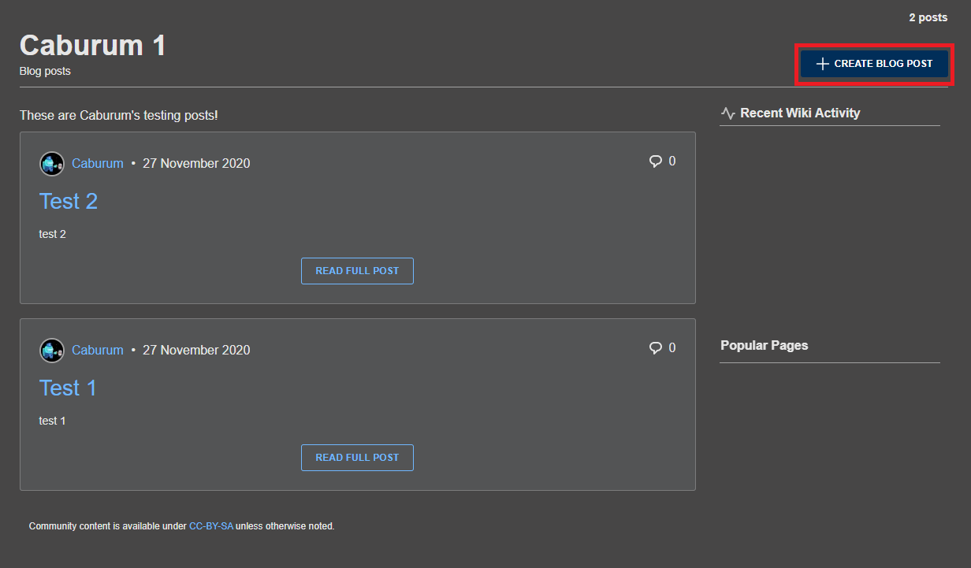Open comments bubble icon on Test 1 post
Viewport: 971px width, 568px height.
coord(656,348)
